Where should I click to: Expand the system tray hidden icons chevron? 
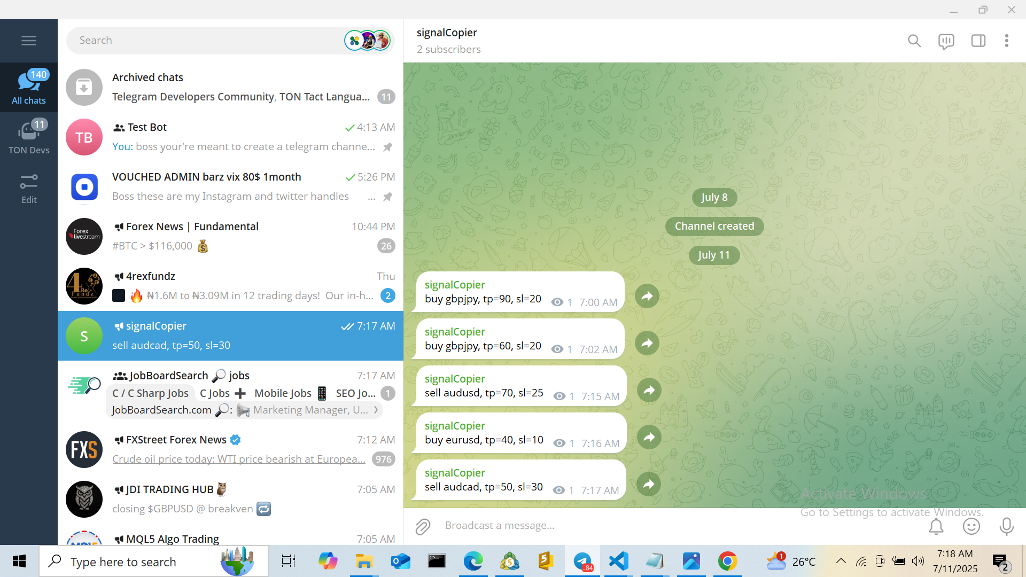pos(841,561)
